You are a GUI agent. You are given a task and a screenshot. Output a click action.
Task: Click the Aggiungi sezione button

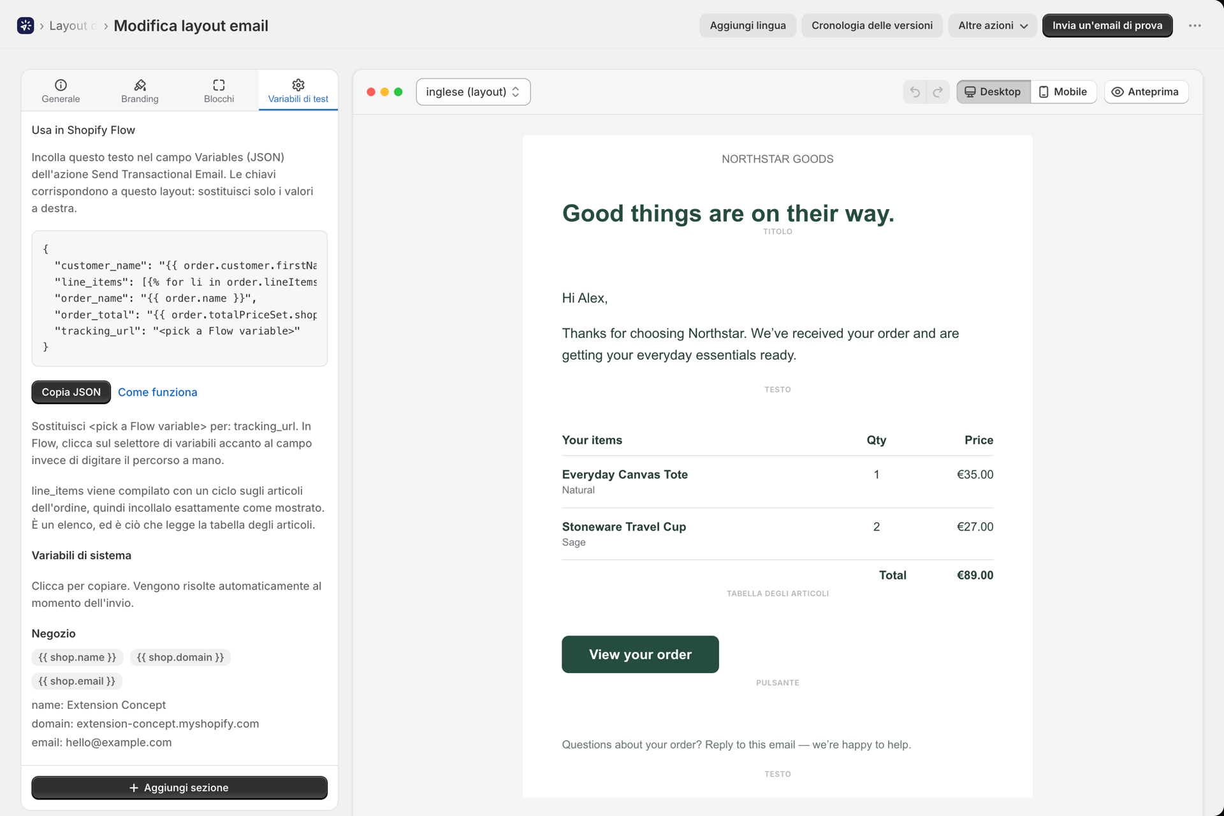pyautogui.click(x=179, y=787)
